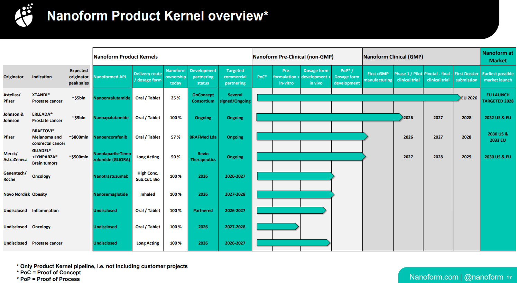Click the slide page number 17
This screenshot has width=517, height=283.
509,277
